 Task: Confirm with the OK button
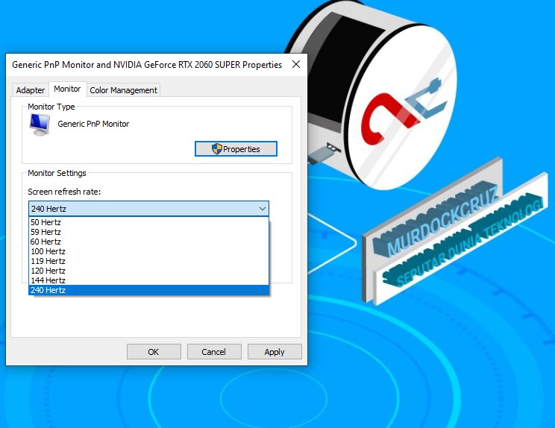pos(154,352)
